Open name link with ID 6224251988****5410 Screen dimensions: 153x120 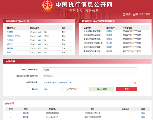pyautogui.click(x=10, y=44)
